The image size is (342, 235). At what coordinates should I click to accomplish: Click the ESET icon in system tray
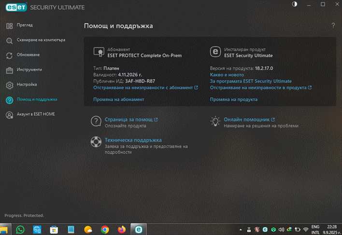coord(265,230)
